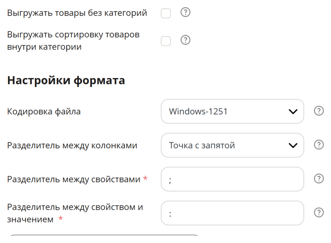Click label 'Разделитель между свойством и значением'

(75, 213)
